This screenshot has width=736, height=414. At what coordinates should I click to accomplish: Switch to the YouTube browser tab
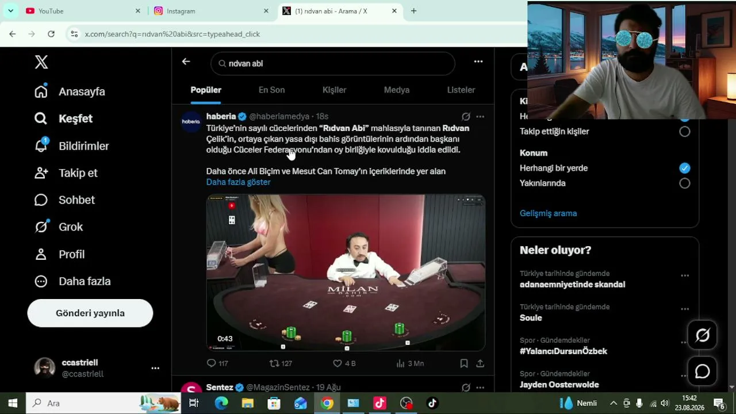pos(83,11)
